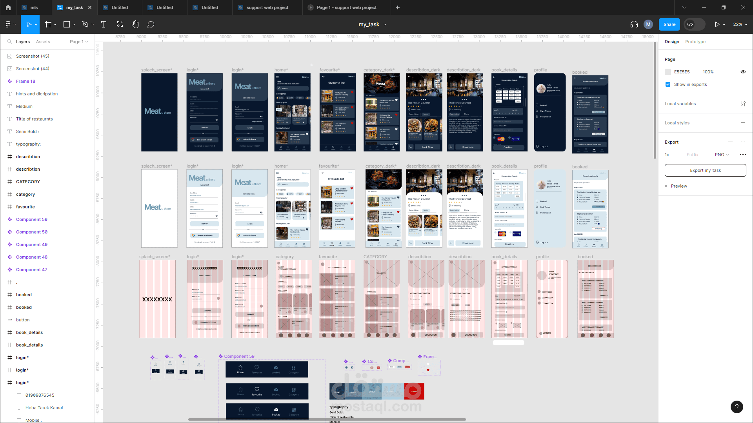Add an export setting with plus

point(743,142)
